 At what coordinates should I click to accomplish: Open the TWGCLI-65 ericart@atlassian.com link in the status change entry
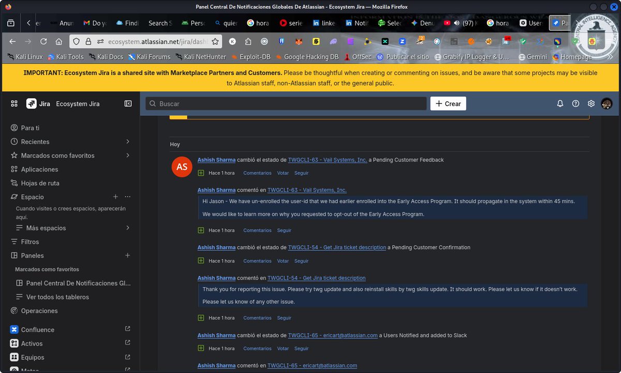(x=333, y=335)
